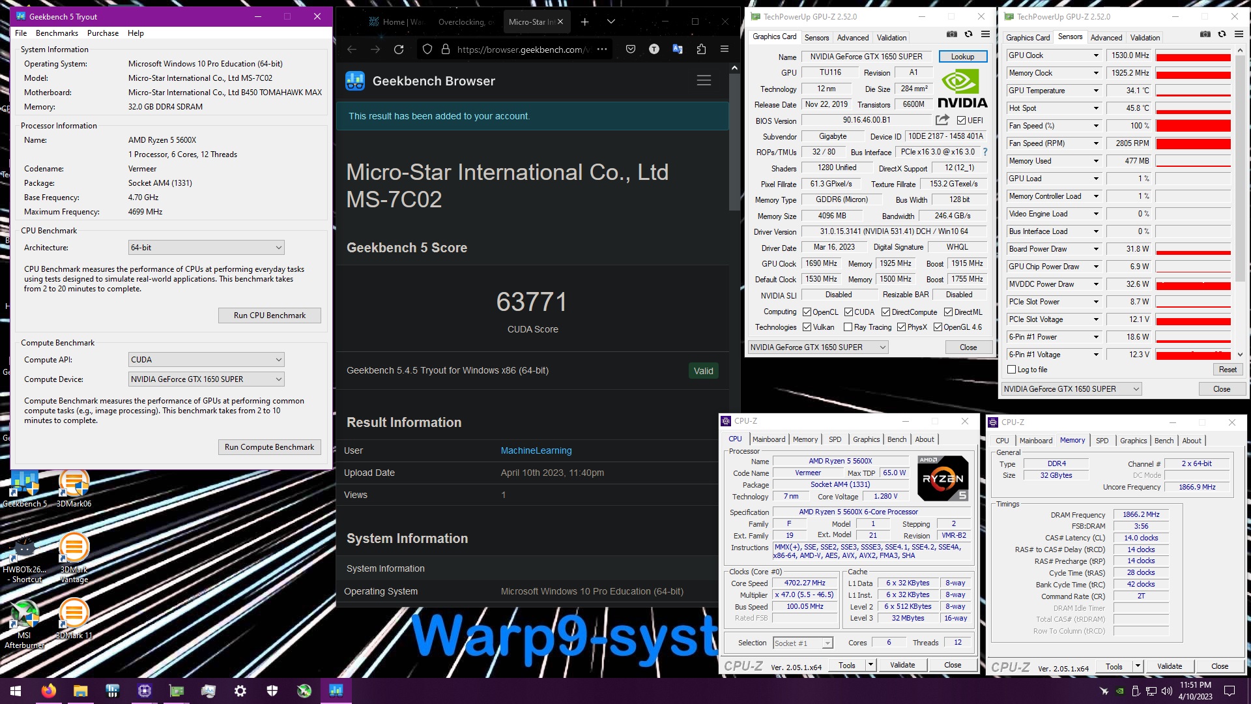Click Geekbench browser page vertical scrollbar

coord(734,143)
